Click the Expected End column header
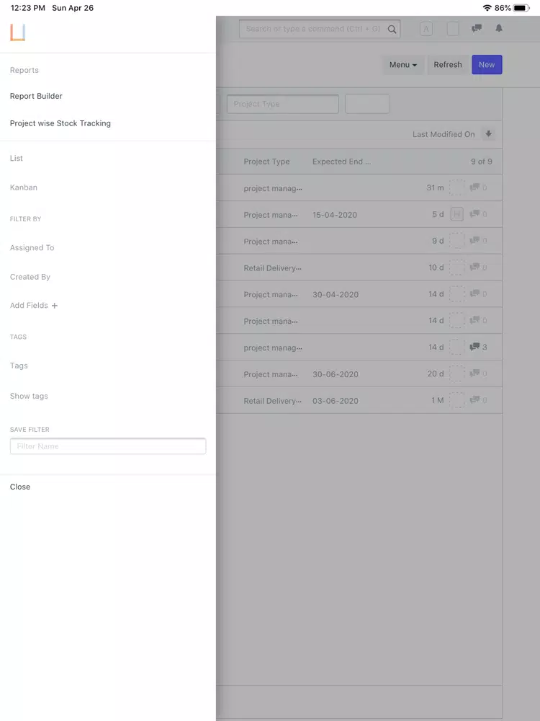Viewport: 540px width, 721px height. tap(341, 162)
